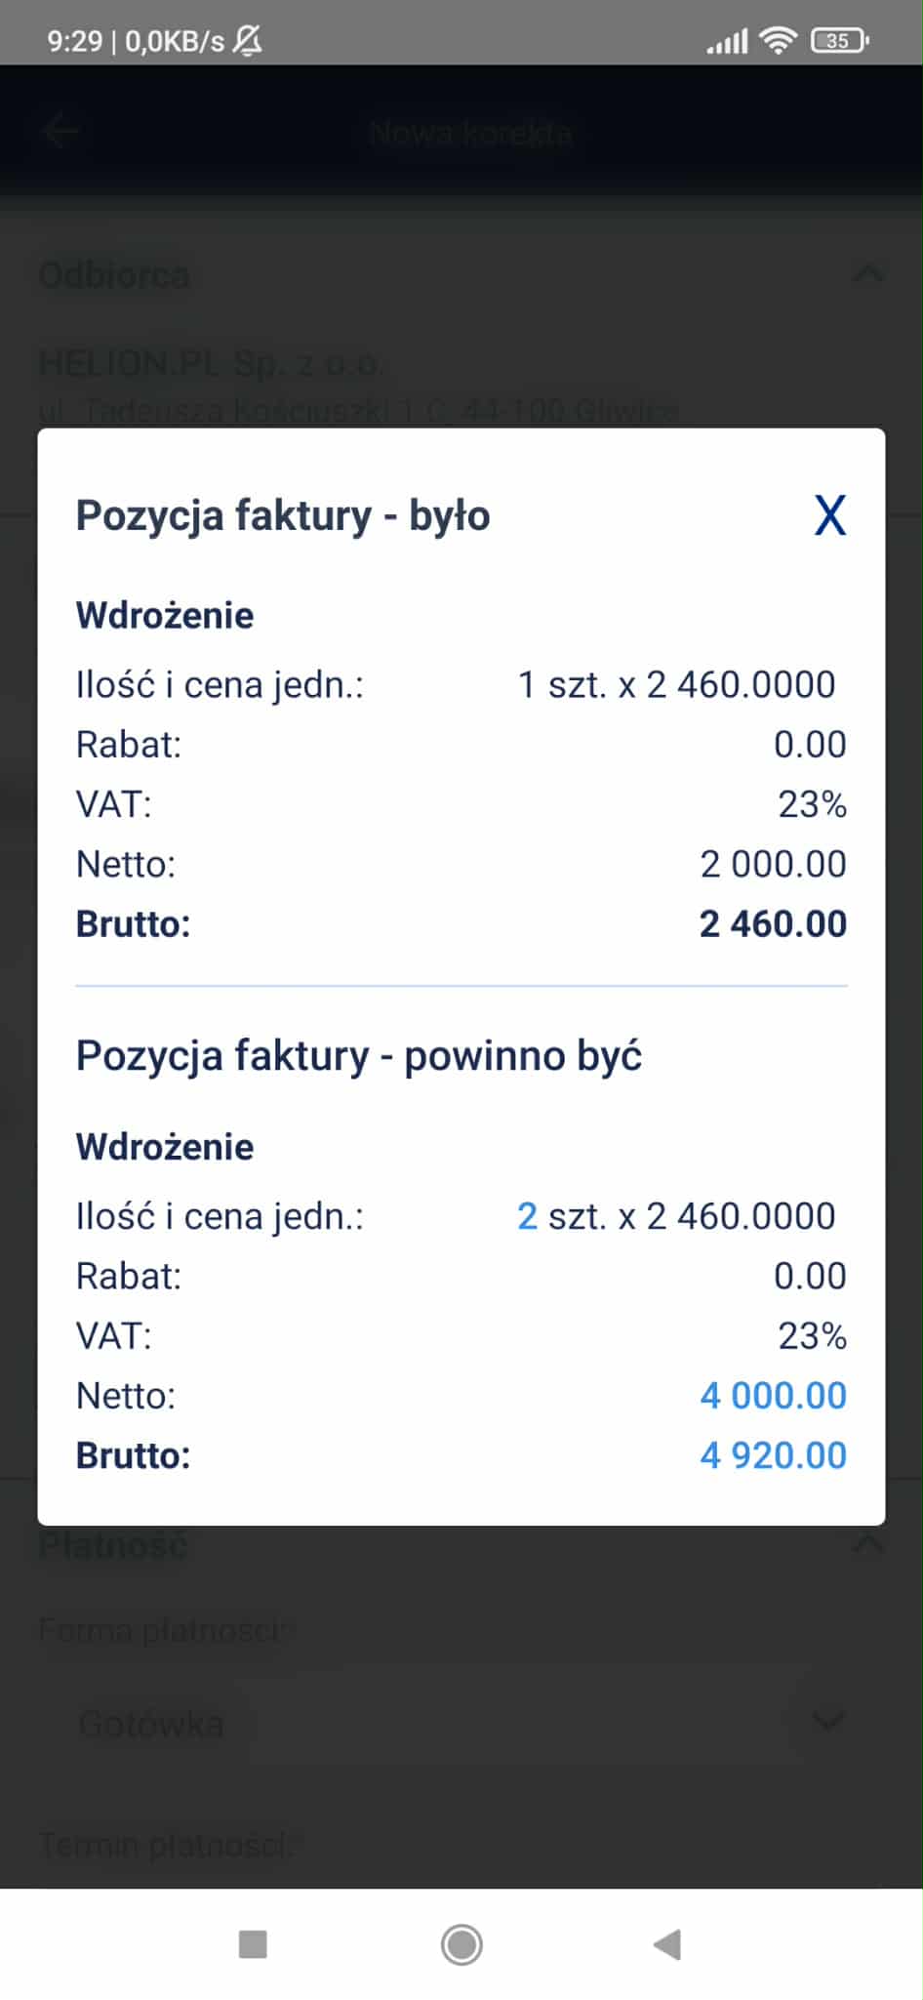Viewport: 923px width, 2000px height.
Task: Select the corrected Brutto value 4 920.00
Action: pos(773,1455)
